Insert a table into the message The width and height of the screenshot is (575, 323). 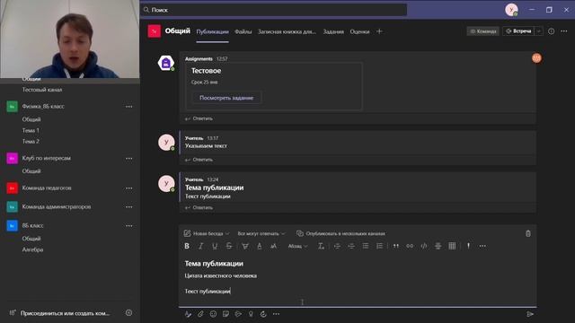pyautogui.click(x=452, y=246)
